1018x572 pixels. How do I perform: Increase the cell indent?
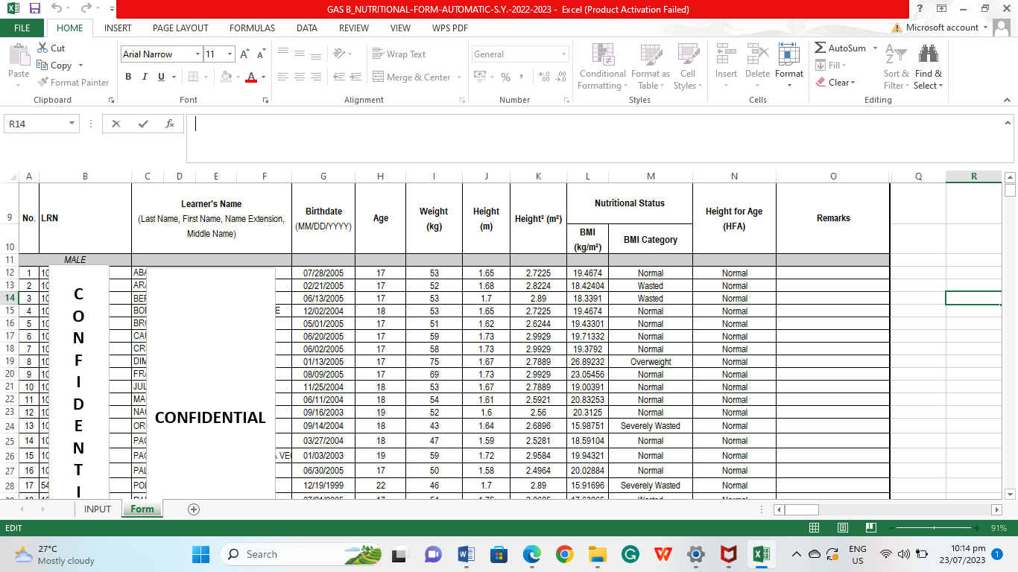355,77
